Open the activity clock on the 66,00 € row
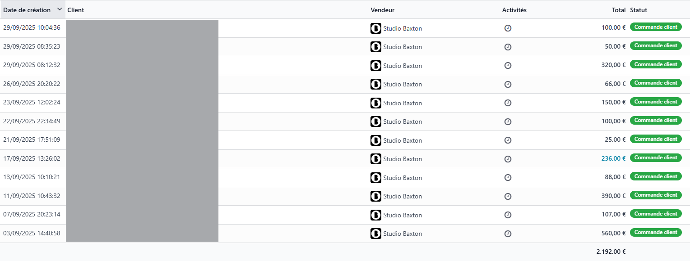This screenshot has width=690, height=261. (x=508, y=84)
